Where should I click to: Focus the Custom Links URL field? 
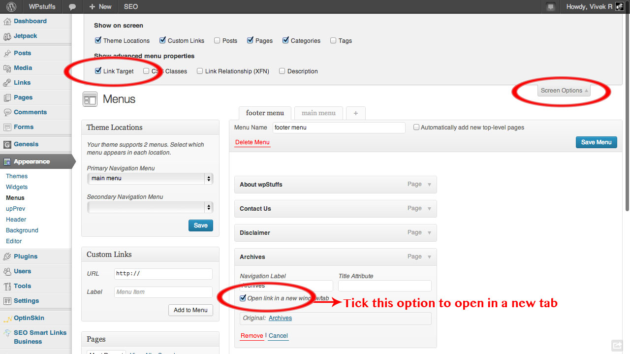[x=163, y=274]
